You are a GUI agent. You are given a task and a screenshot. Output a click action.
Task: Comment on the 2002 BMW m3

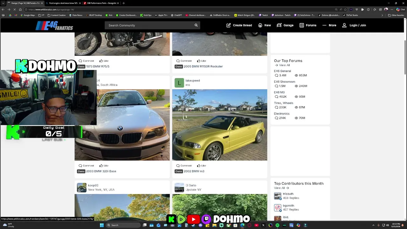[x=184, y=165]
